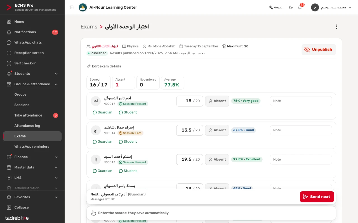Viewport: 358px width, 223px height.
Task: Select Sessions submenu item
Action: 32,105
